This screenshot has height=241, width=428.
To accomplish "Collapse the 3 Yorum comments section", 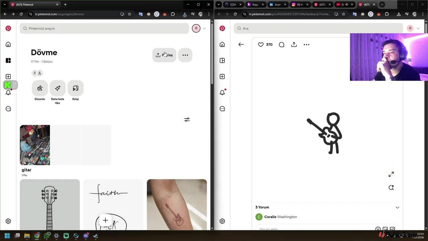I will coord(397,208).
